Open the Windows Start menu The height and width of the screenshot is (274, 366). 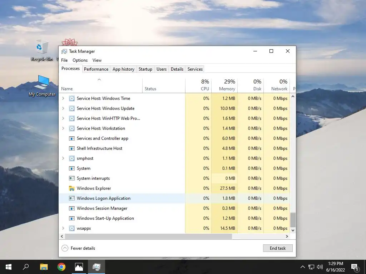point(9,267)
